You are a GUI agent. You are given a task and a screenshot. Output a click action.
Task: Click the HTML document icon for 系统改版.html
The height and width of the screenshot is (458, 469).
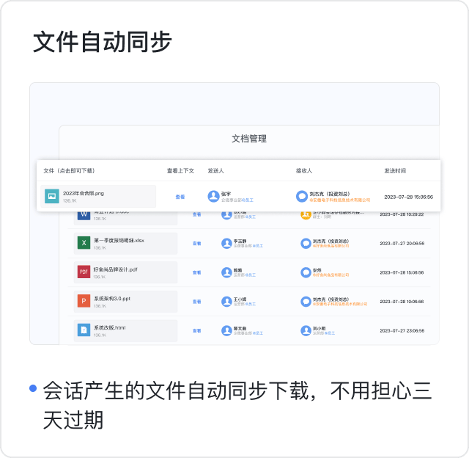(x=84, y=331)
